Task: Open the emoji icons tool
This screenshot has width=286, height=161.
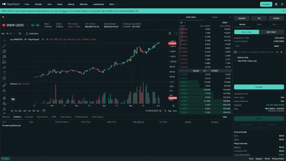Action: point(4,78)
